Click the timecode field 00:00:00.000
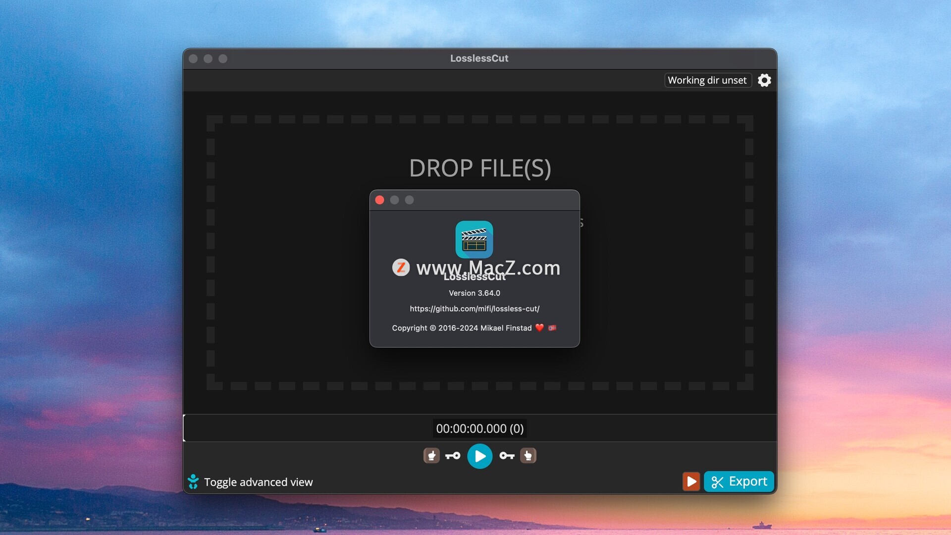The image size is (951, 535). (x=479, y=428)
